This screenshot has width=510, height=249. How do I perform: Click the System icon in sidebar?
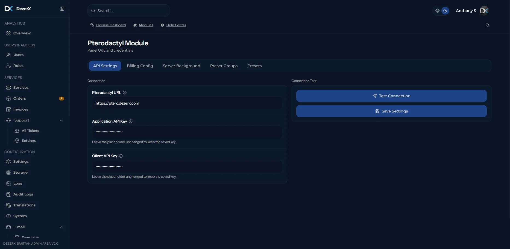tap(8, 216)
